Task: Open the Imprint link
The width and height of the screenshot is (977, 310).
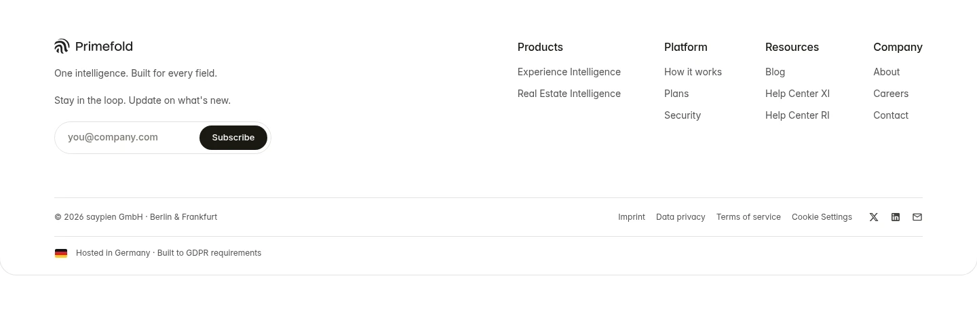Action: click(x=632, y=217)
